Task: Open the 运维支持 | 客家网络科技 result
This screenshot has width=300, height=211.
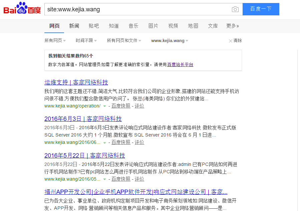Action: coord(76,82)
